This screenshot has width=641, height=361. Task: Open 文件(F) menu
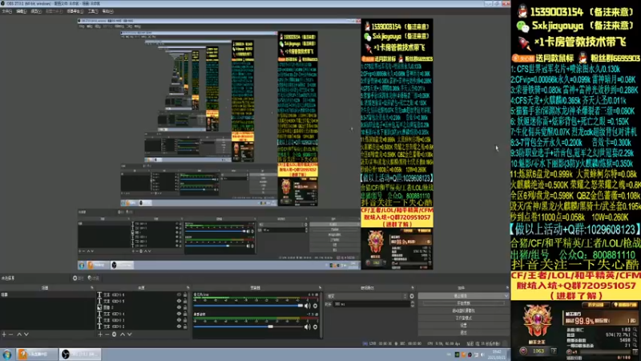pyautogui.click(x=7, y=11)
